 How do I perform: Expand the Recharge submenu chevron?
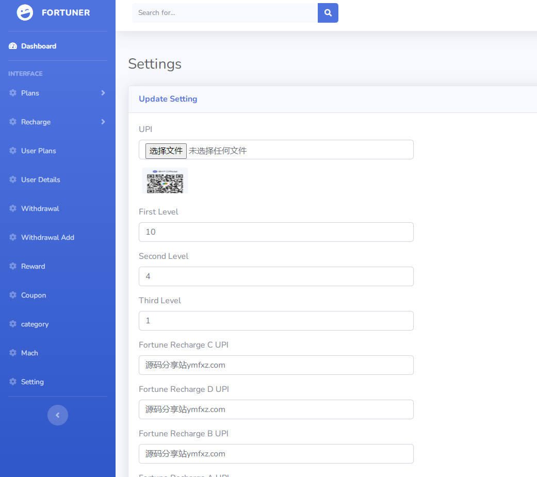coord(103,122)
